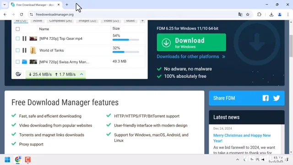The image size is (293, 165).
Task: Click the Size column header
Action: tap(116, 28)
